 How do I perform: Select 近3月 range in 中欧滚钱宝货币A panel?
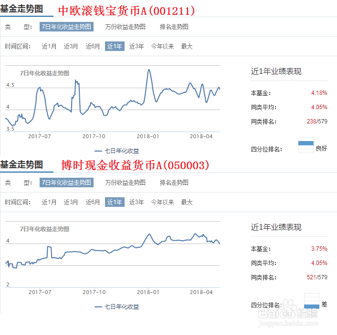tap(71, 46)
